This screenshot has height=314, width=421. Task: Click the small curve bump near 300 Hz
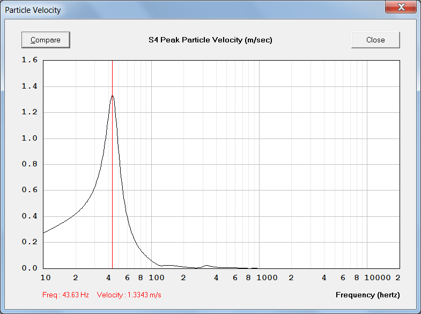tap(206, 266)
